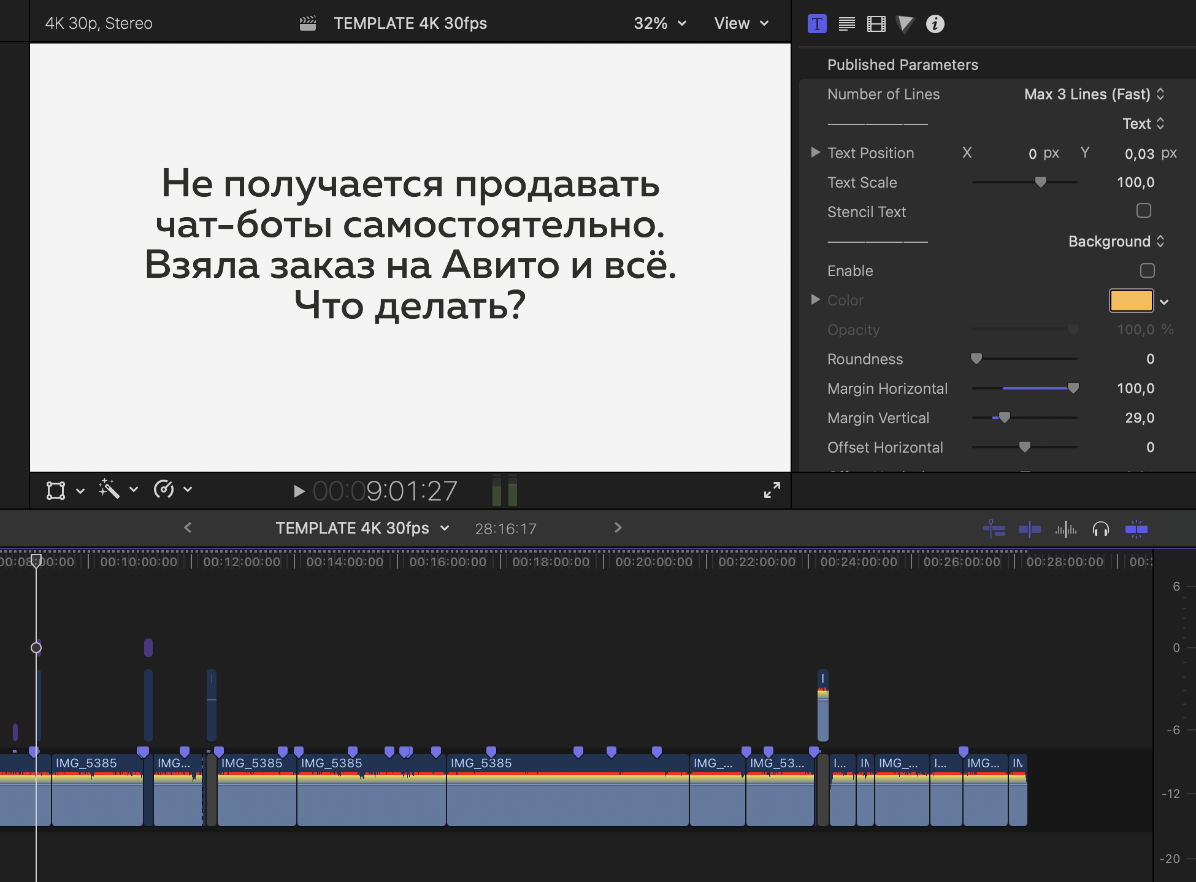This screenshot has height=882, width=1196.
Task: Select the Transform tool icon
Action: 56,490
